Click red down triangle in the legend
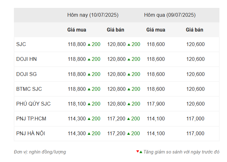The image size is (227, 162). [138, 152]
